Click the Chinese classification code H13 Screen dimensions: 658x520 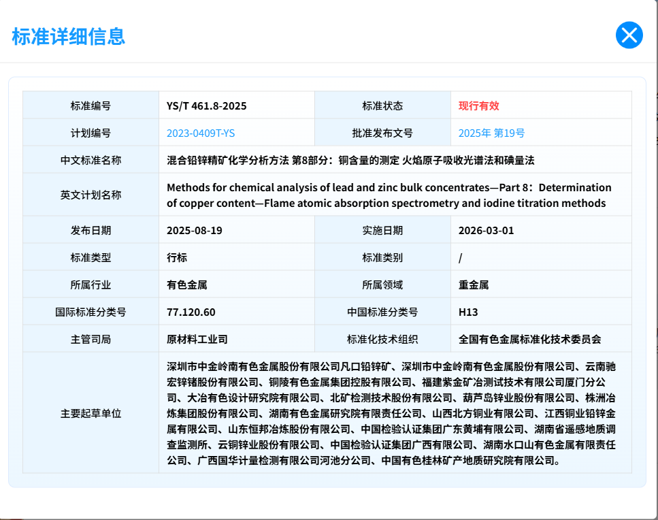[x=468, y=312]
